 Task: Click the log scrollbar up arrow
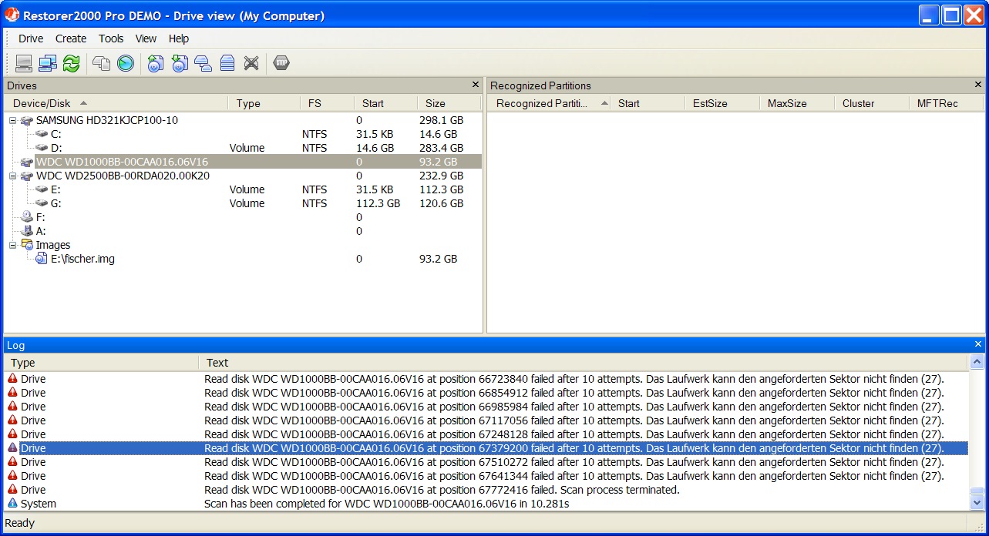(977, 362)
